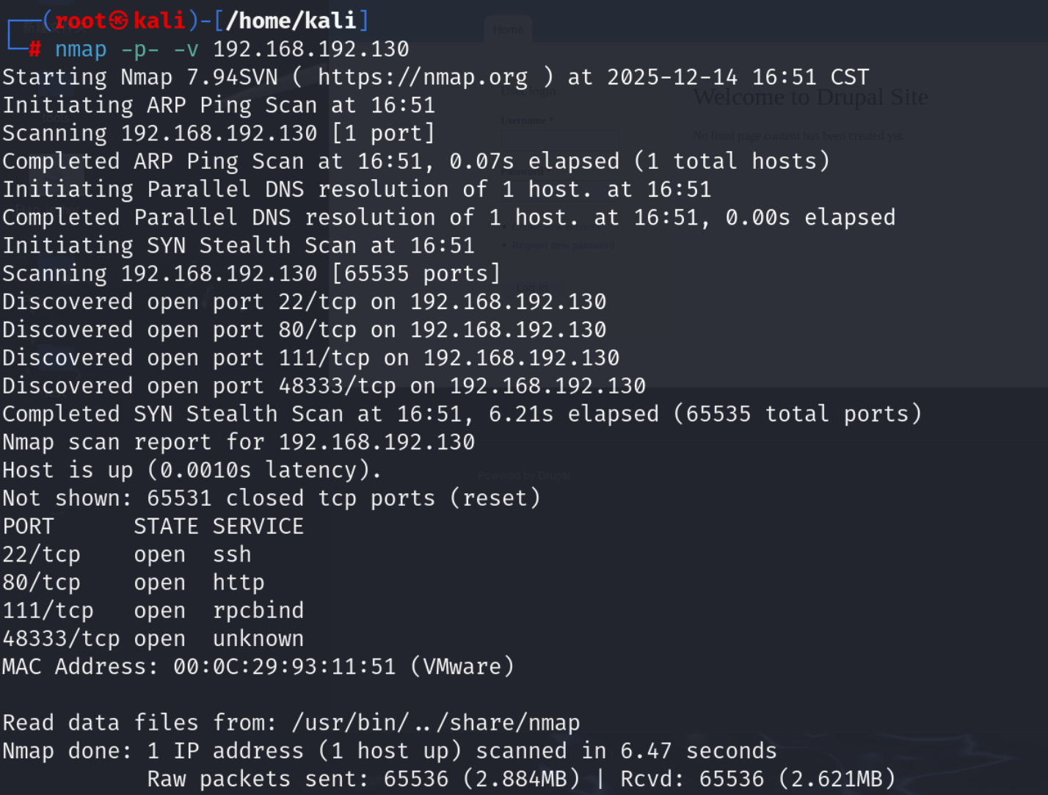Click the /home/kali path in the prompt

tap(291, 21)
